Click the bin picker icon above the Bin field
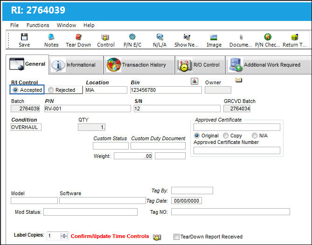The height and width of the screenshot is (245, 312). (194, 81)
